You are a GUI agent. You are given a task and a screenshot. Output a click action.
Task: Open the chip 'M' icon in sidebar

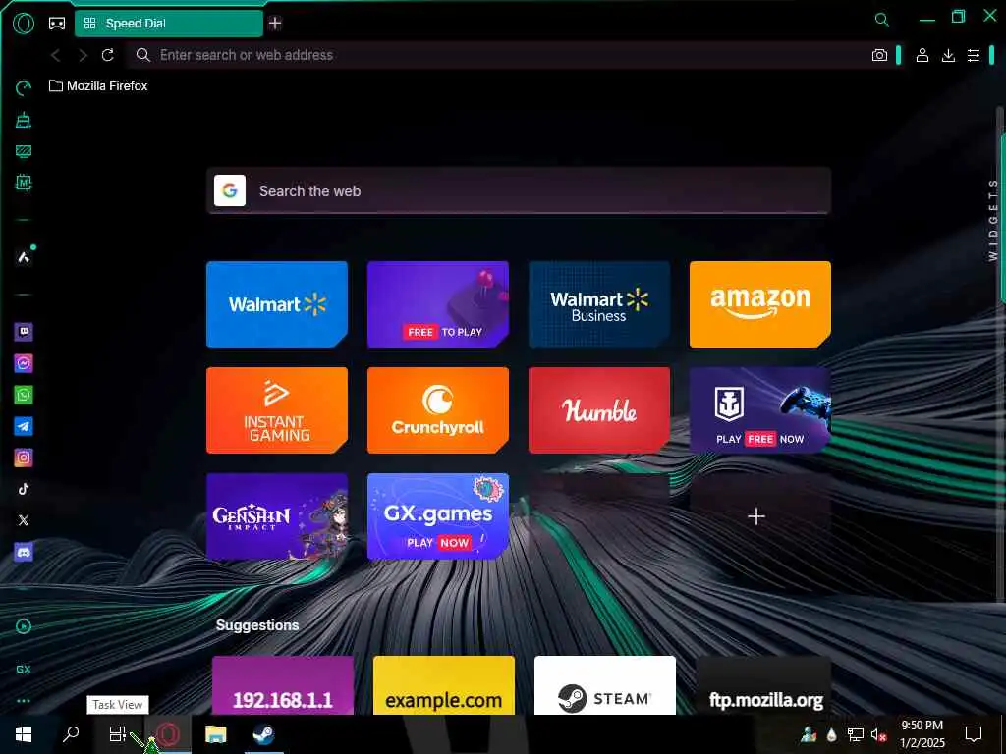24,183
